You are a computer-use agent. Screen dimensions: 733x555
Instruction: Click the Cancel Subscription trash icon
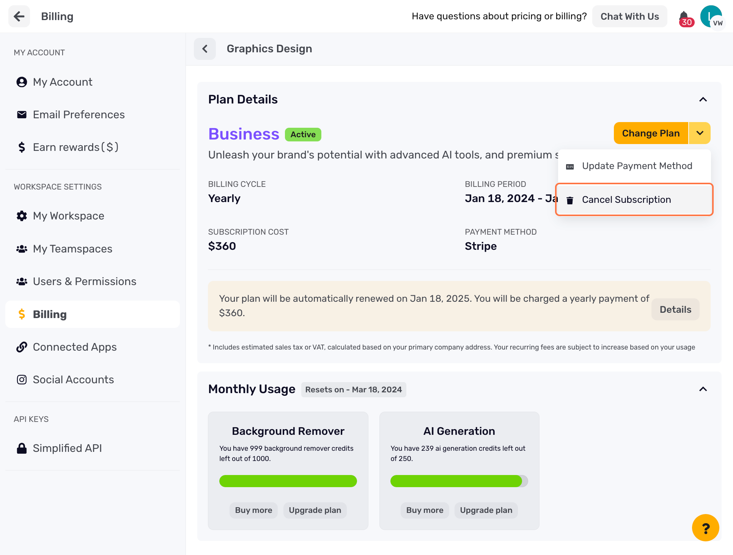click(570, 200)
